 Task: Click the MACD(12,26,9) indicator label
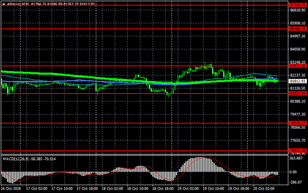pos(16,159)
